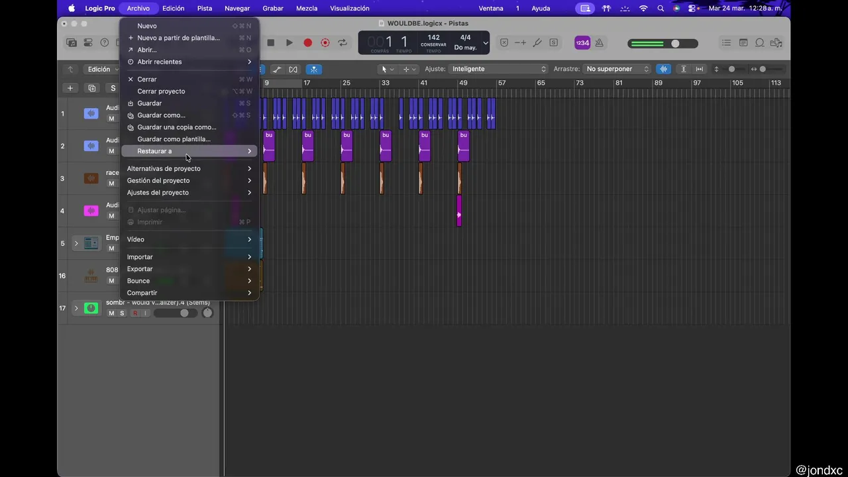The height and width of the screenshot is (477, 848).
Task: Toggle the waveform zoom button
Action: [663, 69]
